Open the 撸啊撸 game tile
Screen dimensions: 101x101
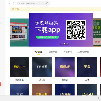65,67
